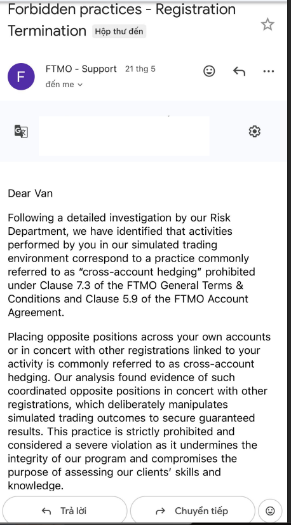
Task: Expand recipient details next to 'đến me'
Action: point(80,85)
